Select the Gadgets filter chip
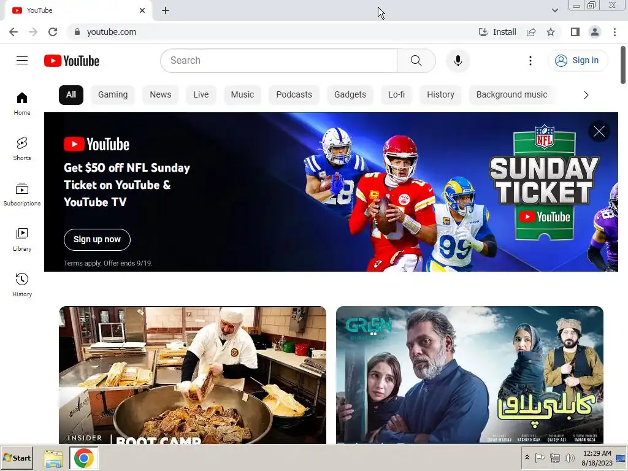This screenshot has width=628, height=471. [350, 95]
